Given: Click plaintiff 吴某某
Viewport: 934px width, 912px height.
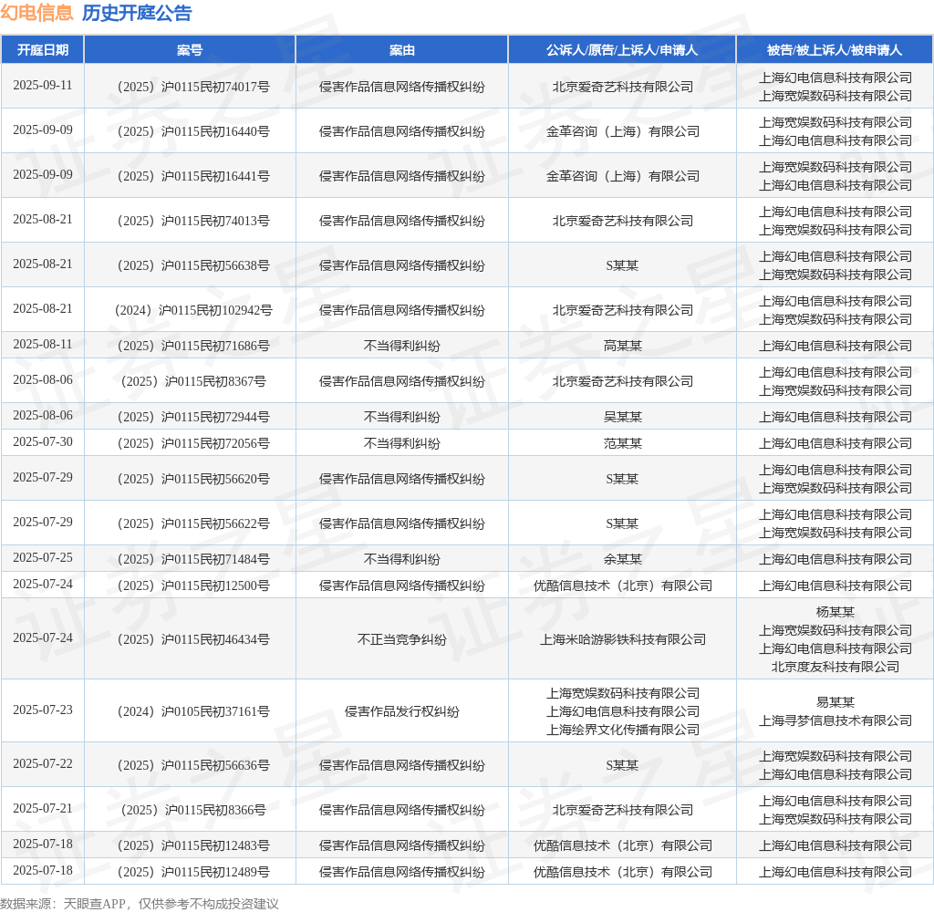Looking at the screenshot, I should (622, 417).
